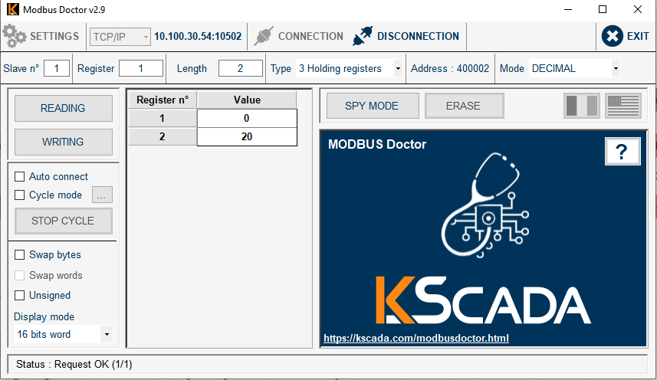
Task: Select the US flag language icon
Action: (x=623, y=106)
